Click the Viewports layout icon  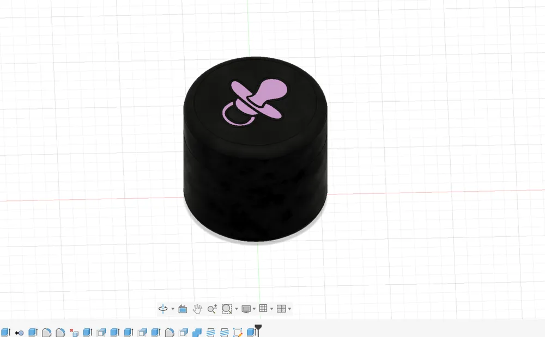pos(281,309)
